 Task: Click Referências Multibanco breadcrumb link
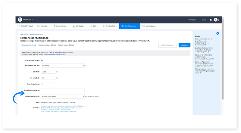[37, 34]
